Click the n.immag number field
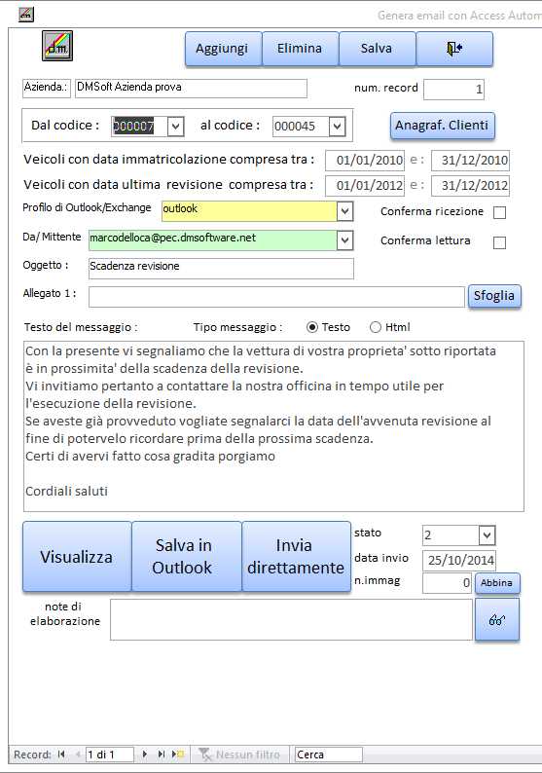The width and height of the screenshot is (542, 773). [448, 583]
